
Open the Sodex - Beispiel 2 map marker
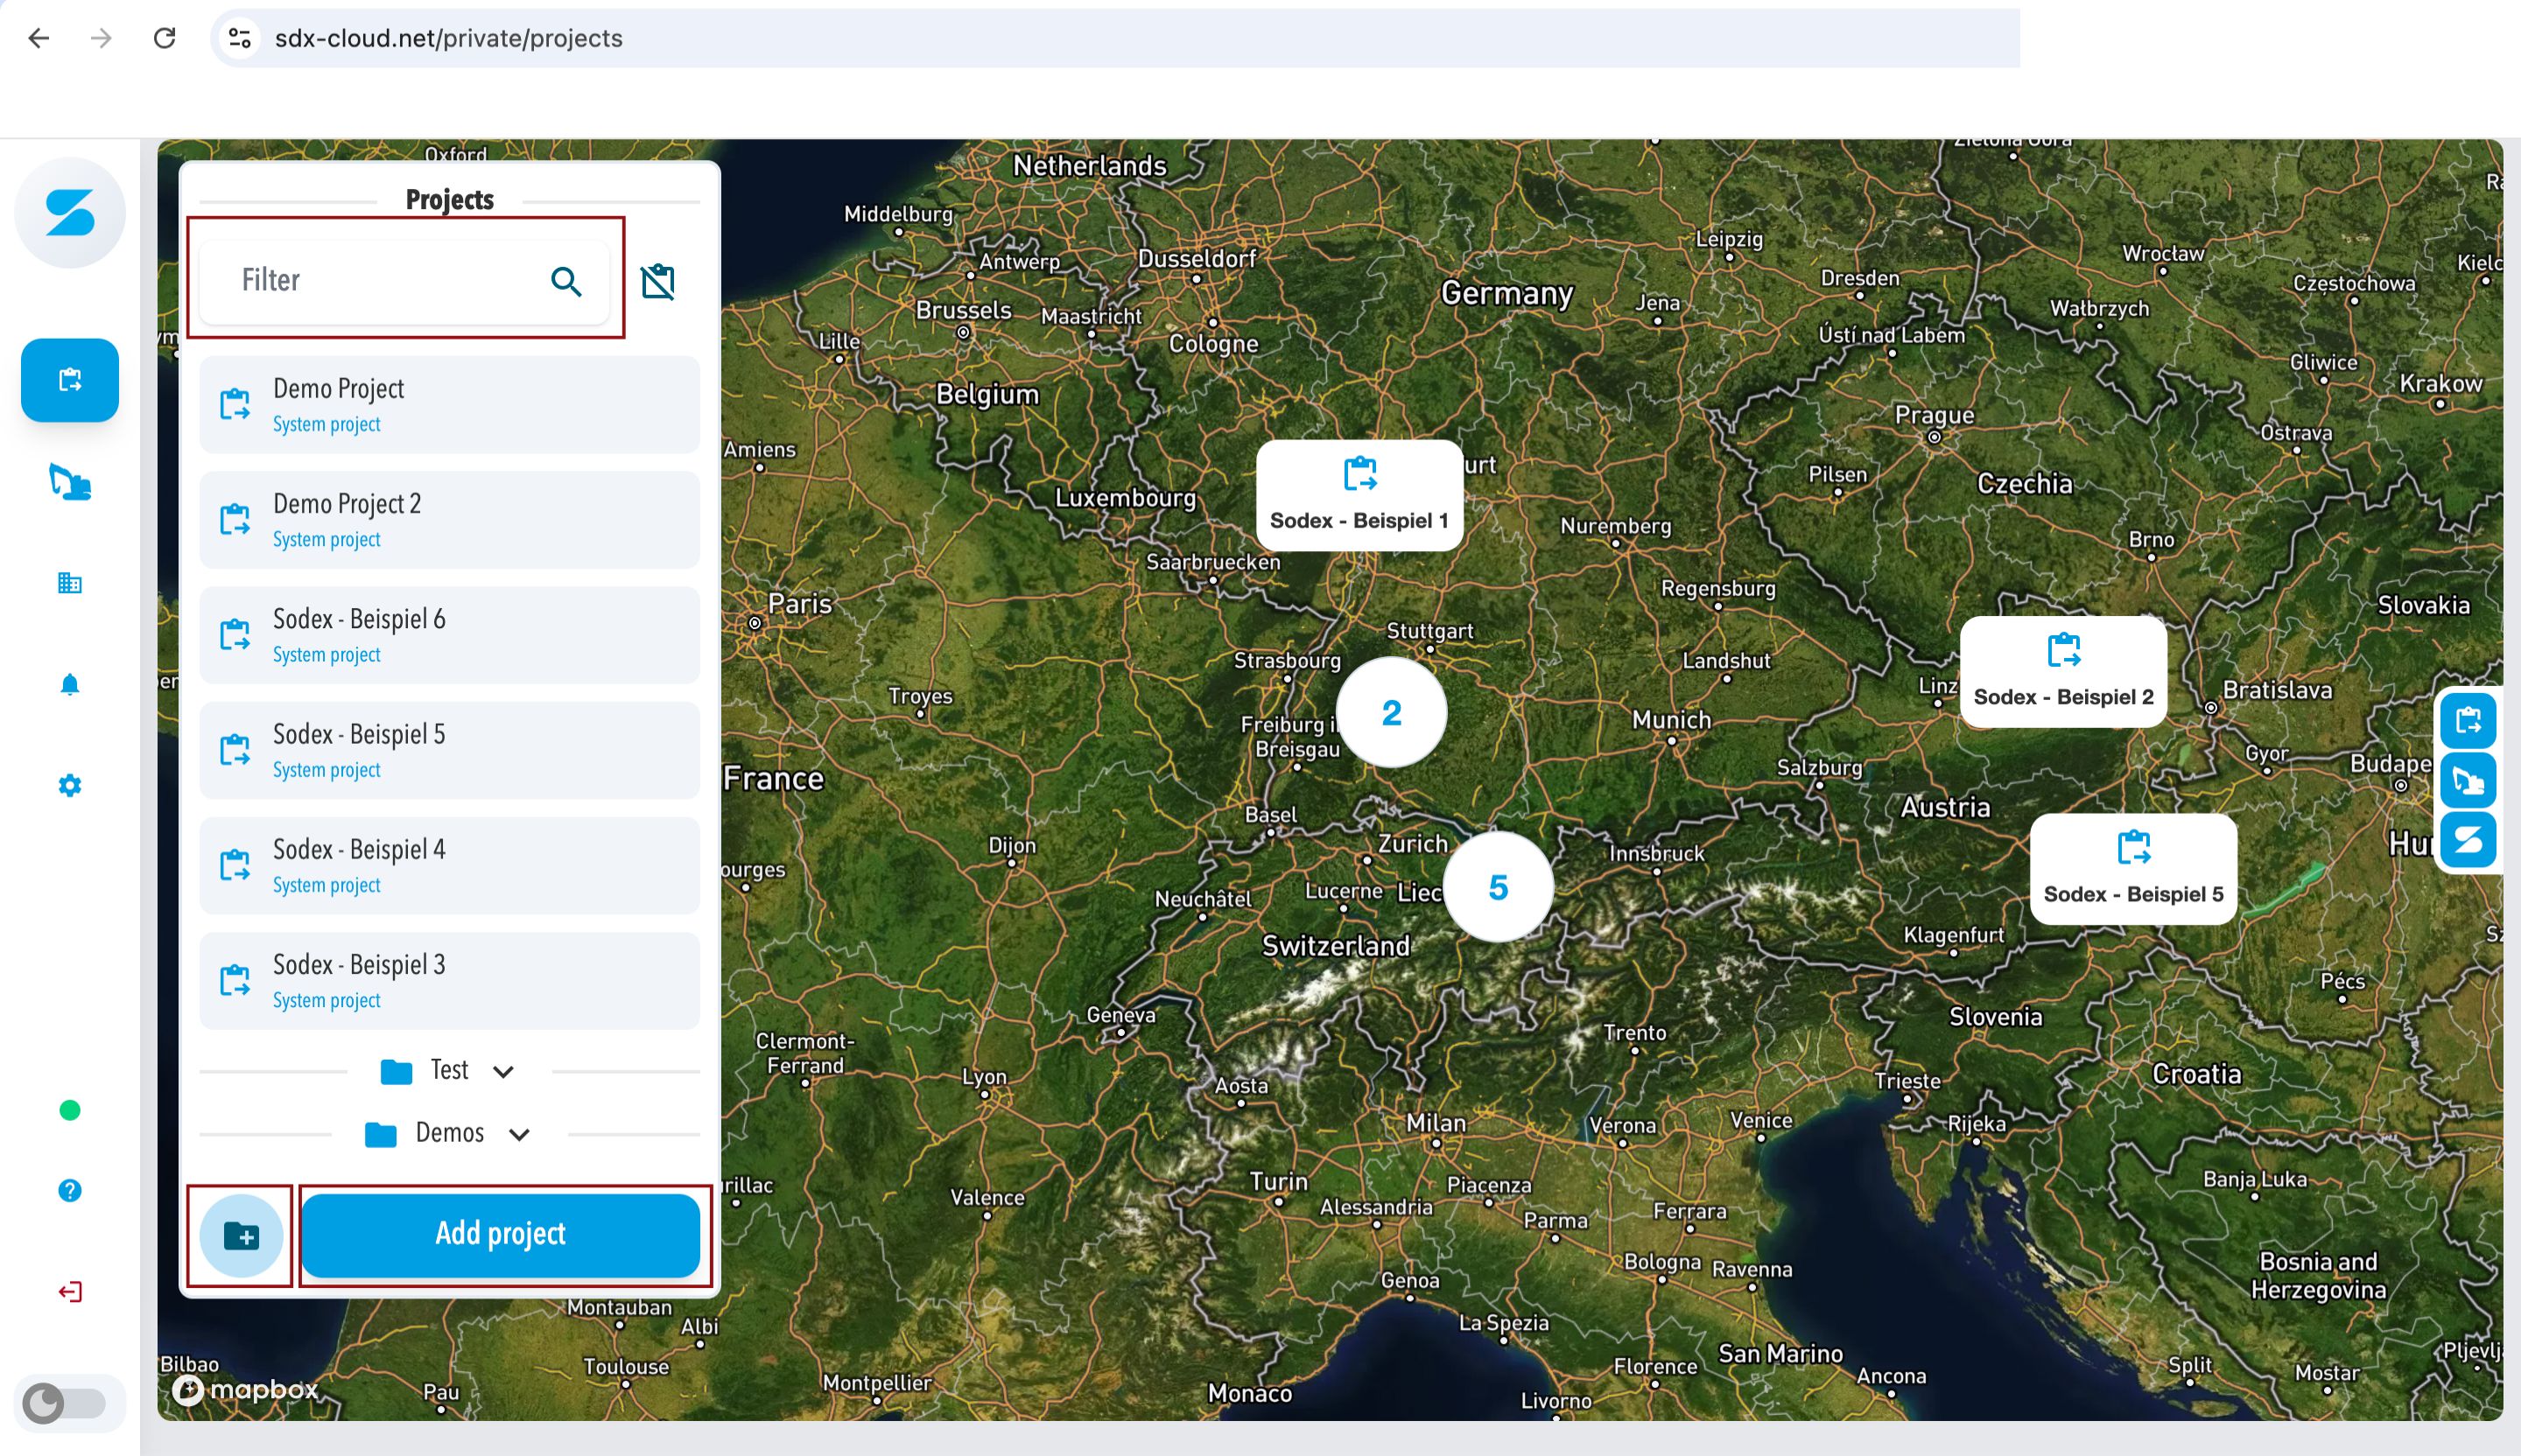(x=2063, y=671)
